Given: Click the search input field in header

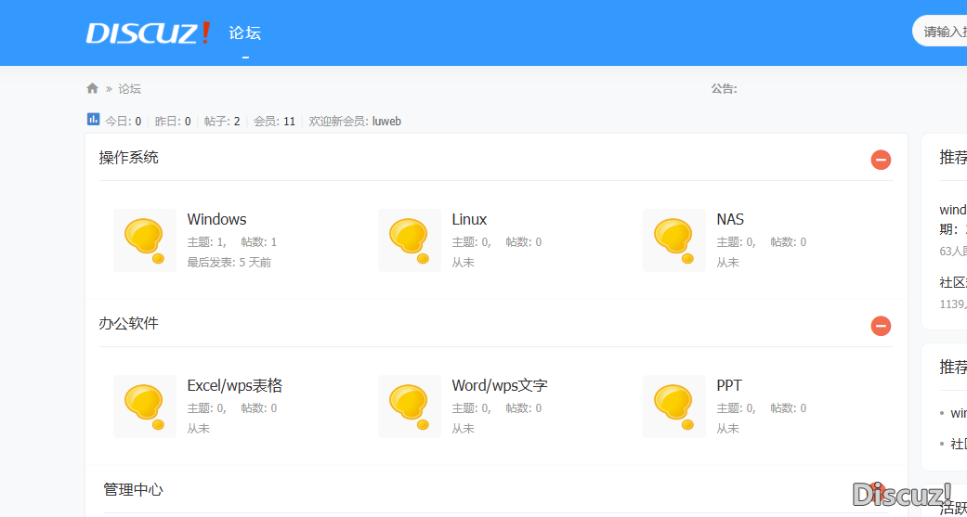Looking at the screenshot, I should pyautogui.click(x=943, y=32).
